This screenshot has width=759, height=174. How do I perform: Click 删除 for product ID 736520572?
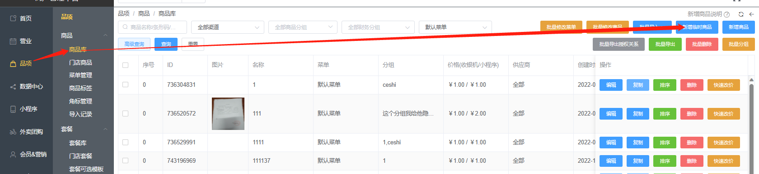click(692, 114)
